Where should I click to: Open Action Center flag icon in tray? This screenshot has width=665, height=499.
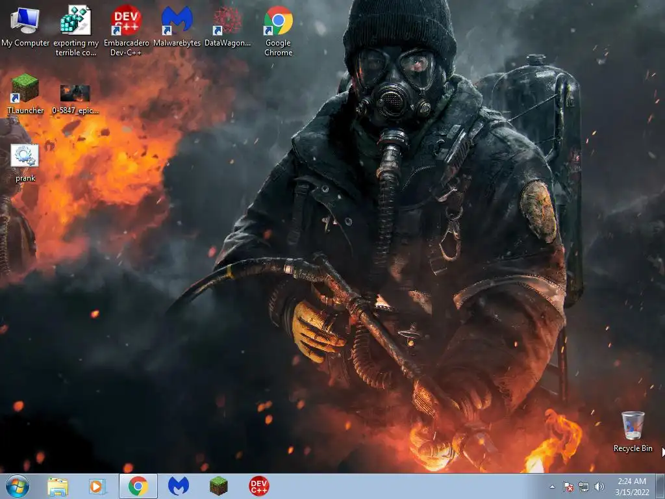point(568,487)
